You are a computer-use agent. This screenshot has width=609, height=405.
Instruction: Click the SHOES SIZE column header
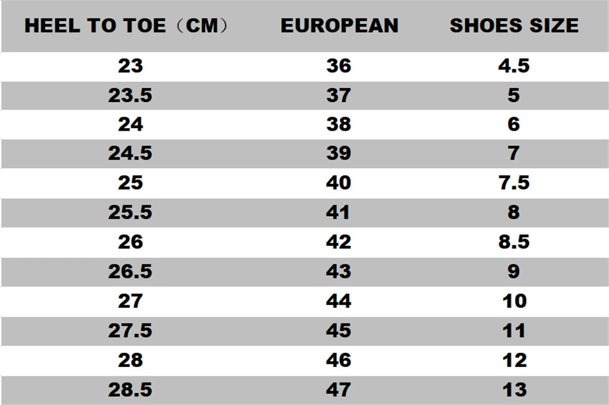click(x=514, y=26)
